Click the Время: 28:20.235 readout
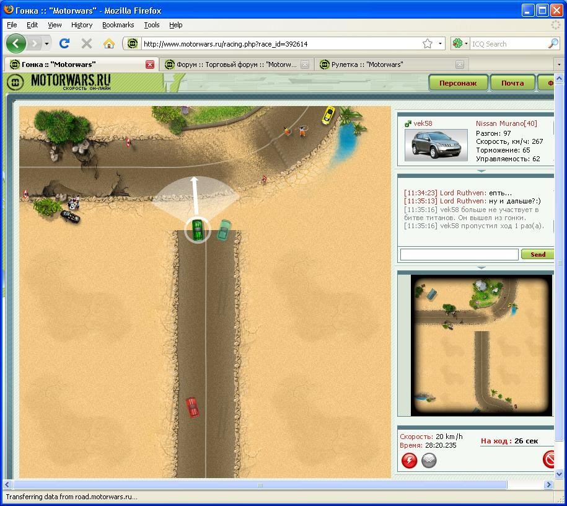Screen dimensions: 567x506 pyautogui.click(x=428, y=445)
